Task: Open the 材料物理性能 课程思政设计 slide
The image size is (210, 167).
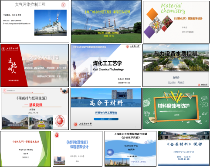Action: click(78, 149)
